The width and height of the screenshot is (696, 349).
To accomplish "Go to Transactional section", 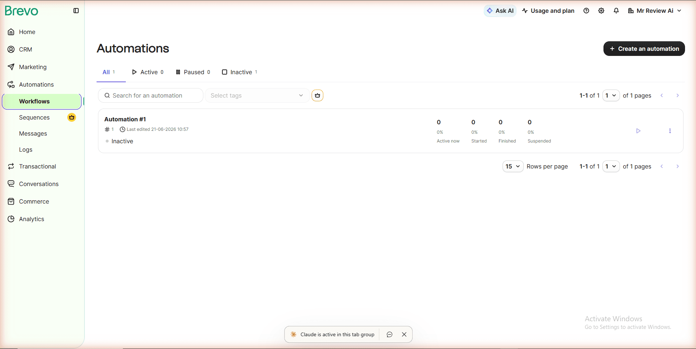I will (x=37, y=166).
